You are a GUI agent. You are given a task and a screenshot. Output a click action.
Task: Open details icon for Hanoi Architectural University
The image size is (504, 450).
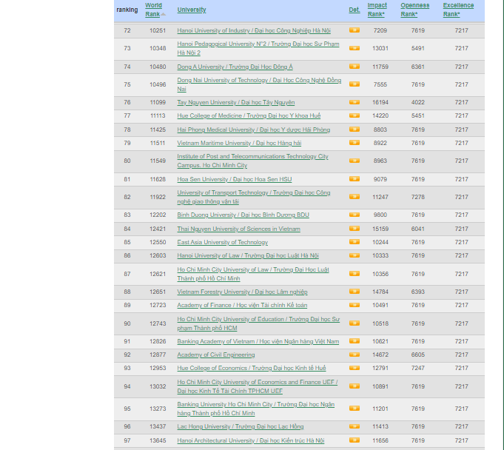(355, 440)
